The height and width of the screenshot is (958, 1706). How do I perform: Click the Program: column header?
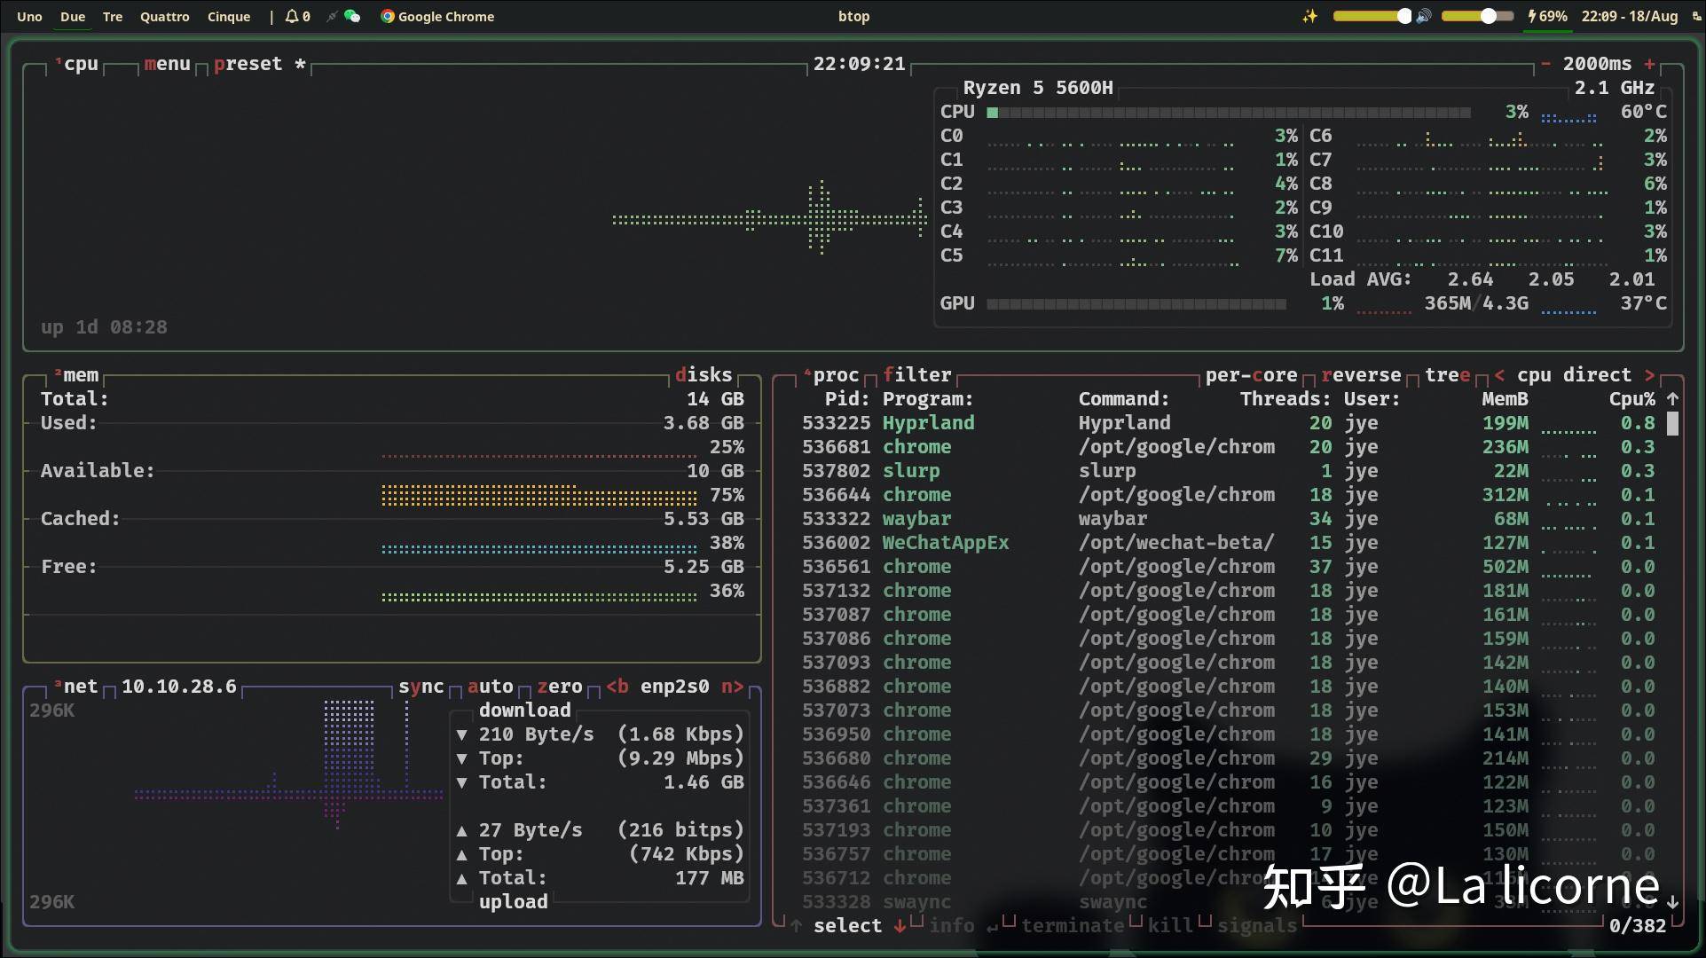tap(928, 399)
